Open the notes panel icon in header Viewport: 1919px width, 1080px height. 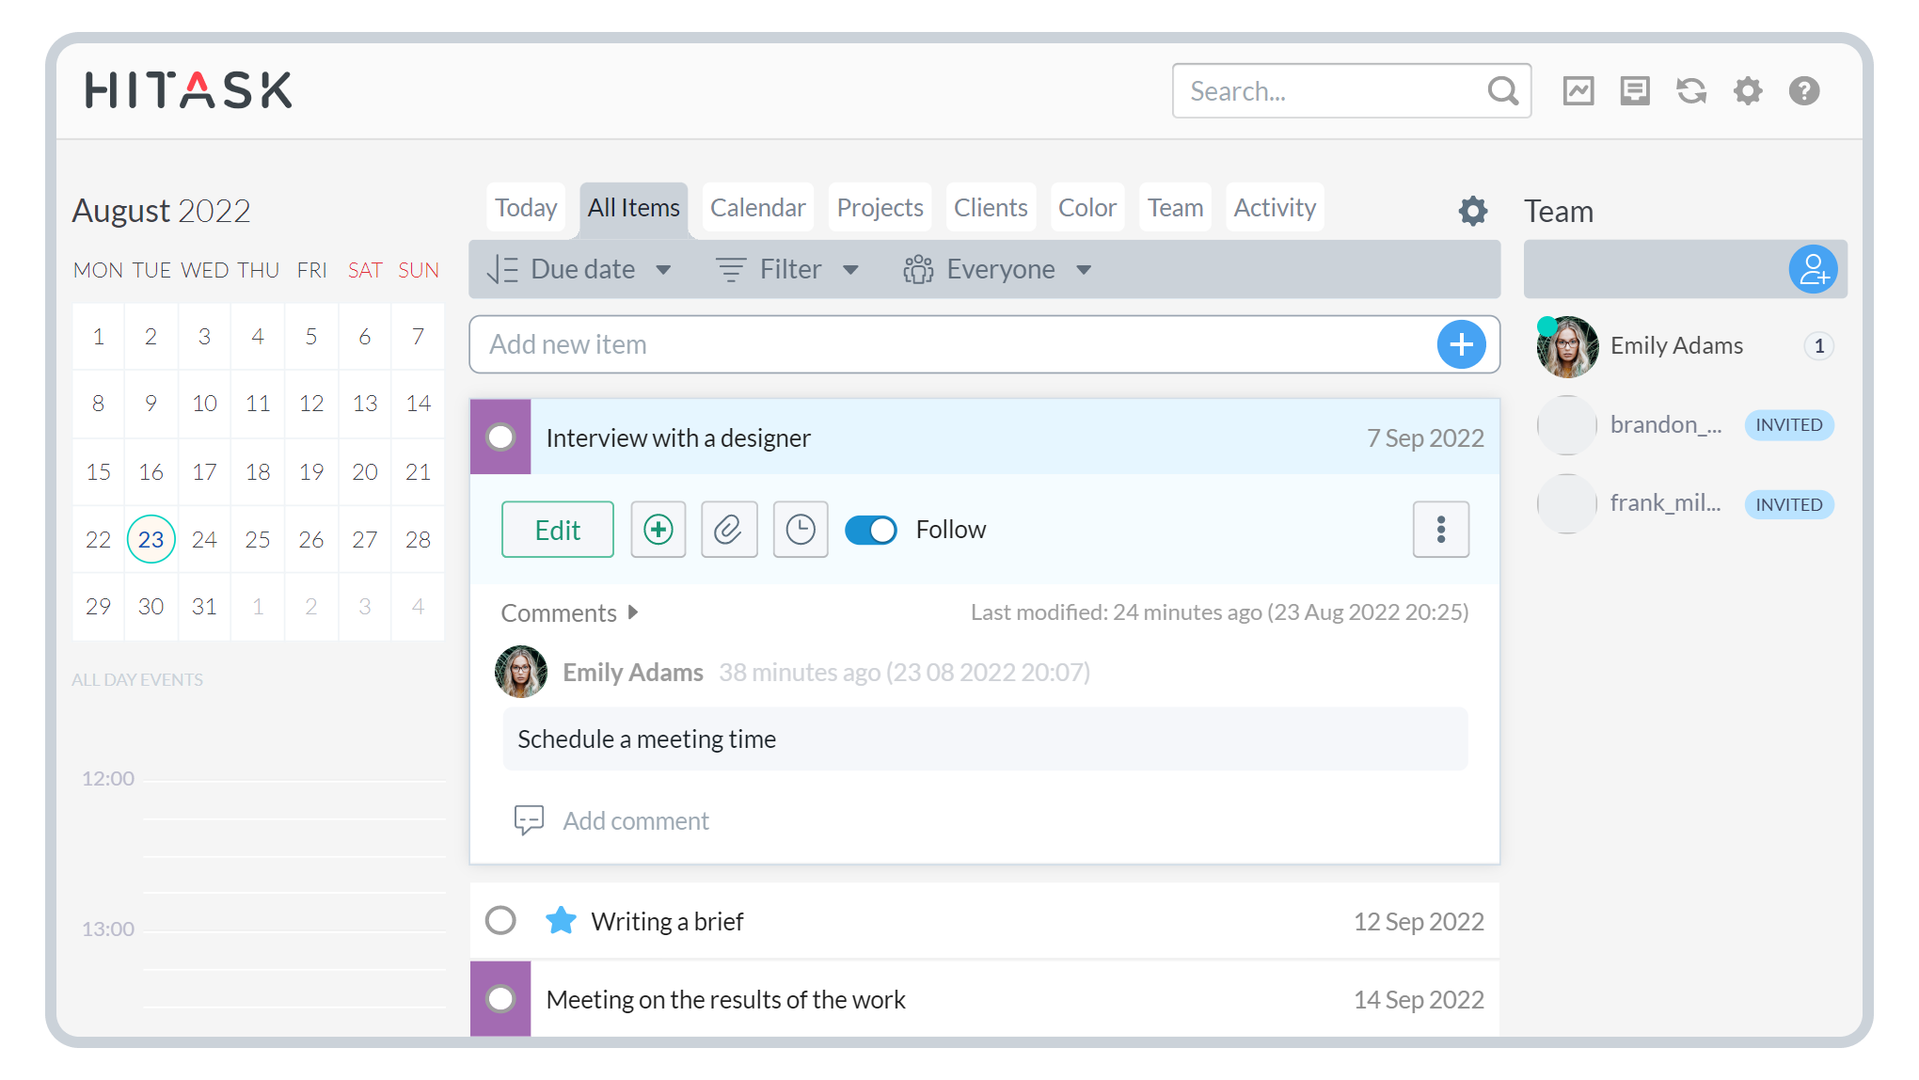[1635, 91]
